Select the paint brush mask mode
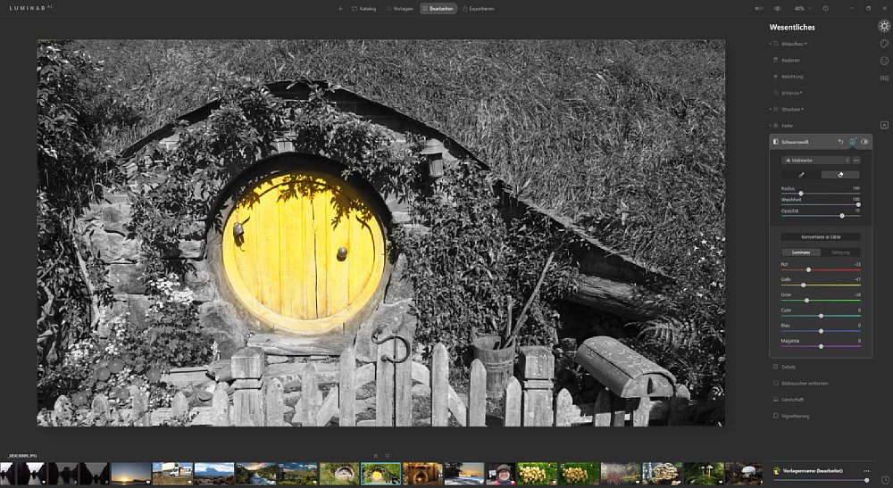 (x=801, y=175)
